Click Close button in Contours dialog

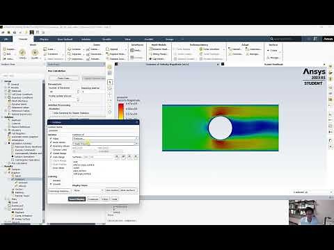point(105,199)
